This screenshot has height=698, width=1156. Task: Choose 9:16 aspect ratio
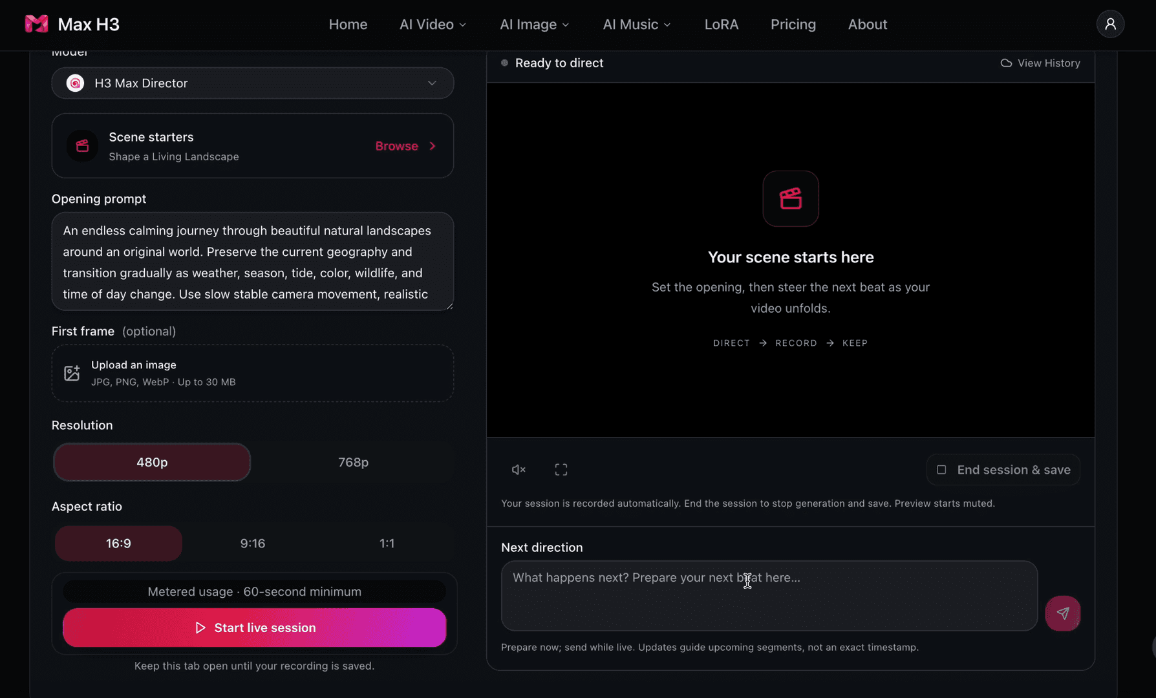point(253,544)
